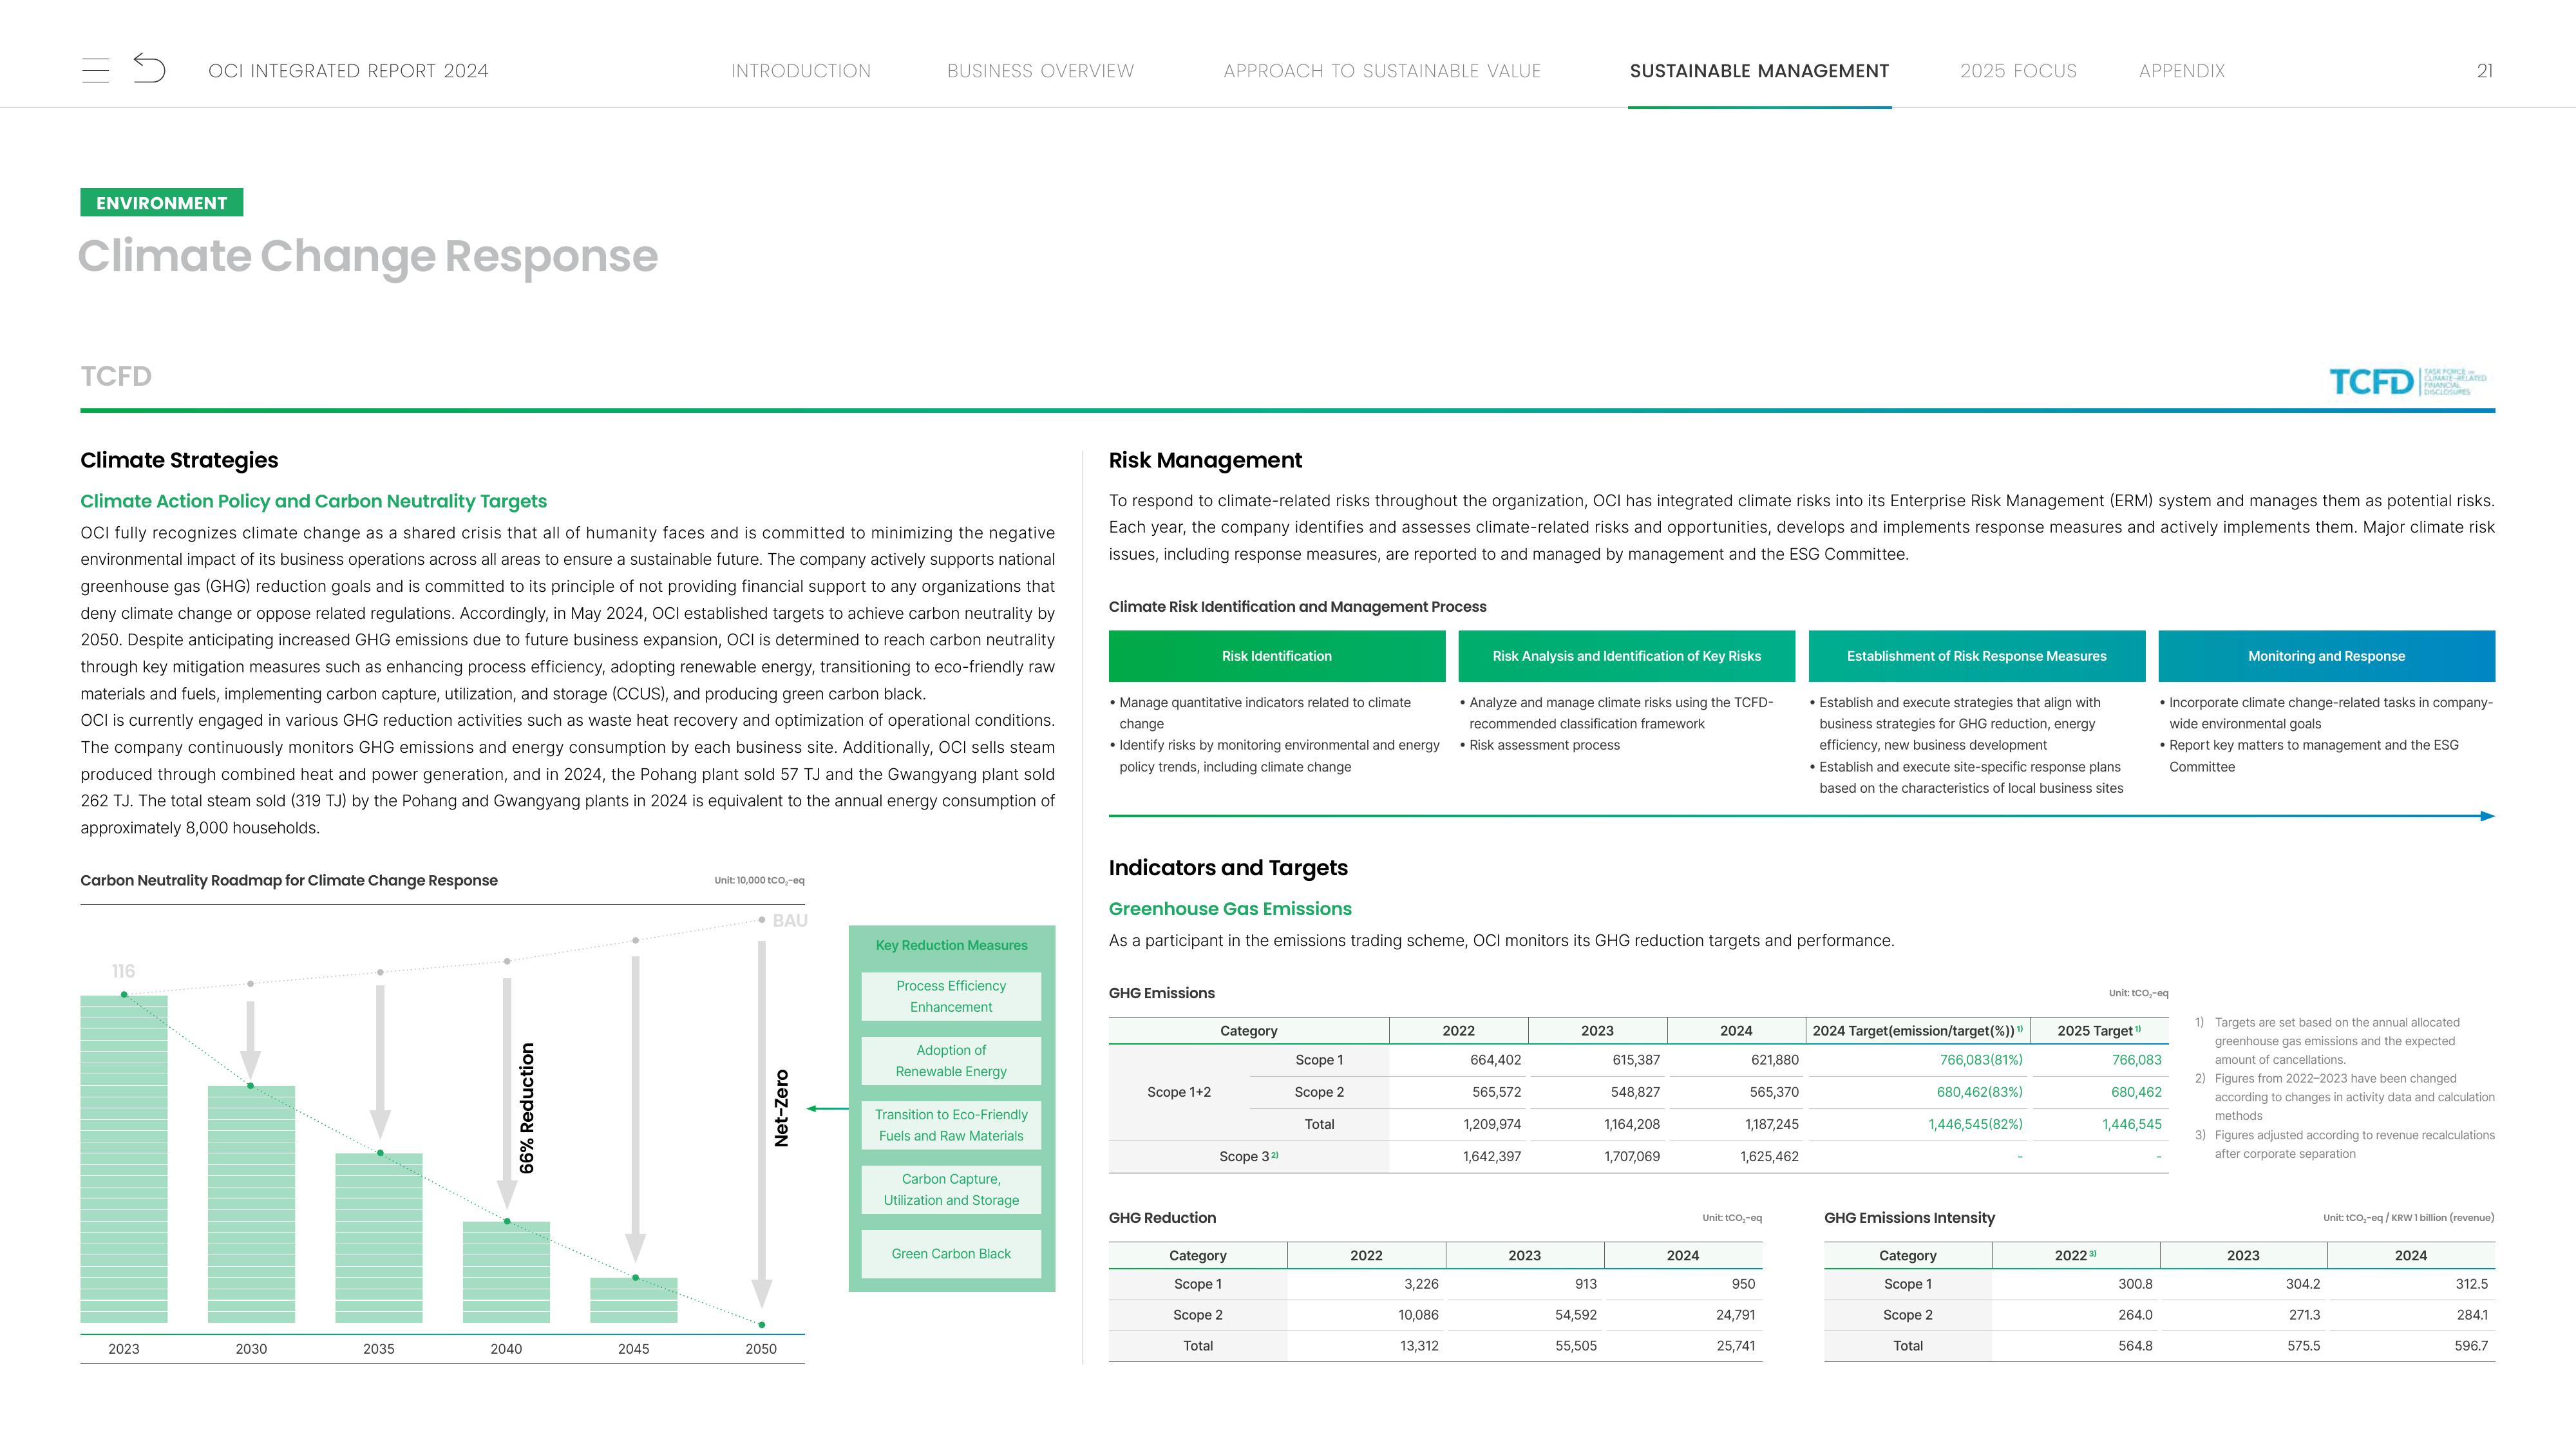This screenshot has height=1449, width=2576.
Task: Click the OCI Integrated Report 2024 title
Action: pyautogui.click(x=348, y=71)
